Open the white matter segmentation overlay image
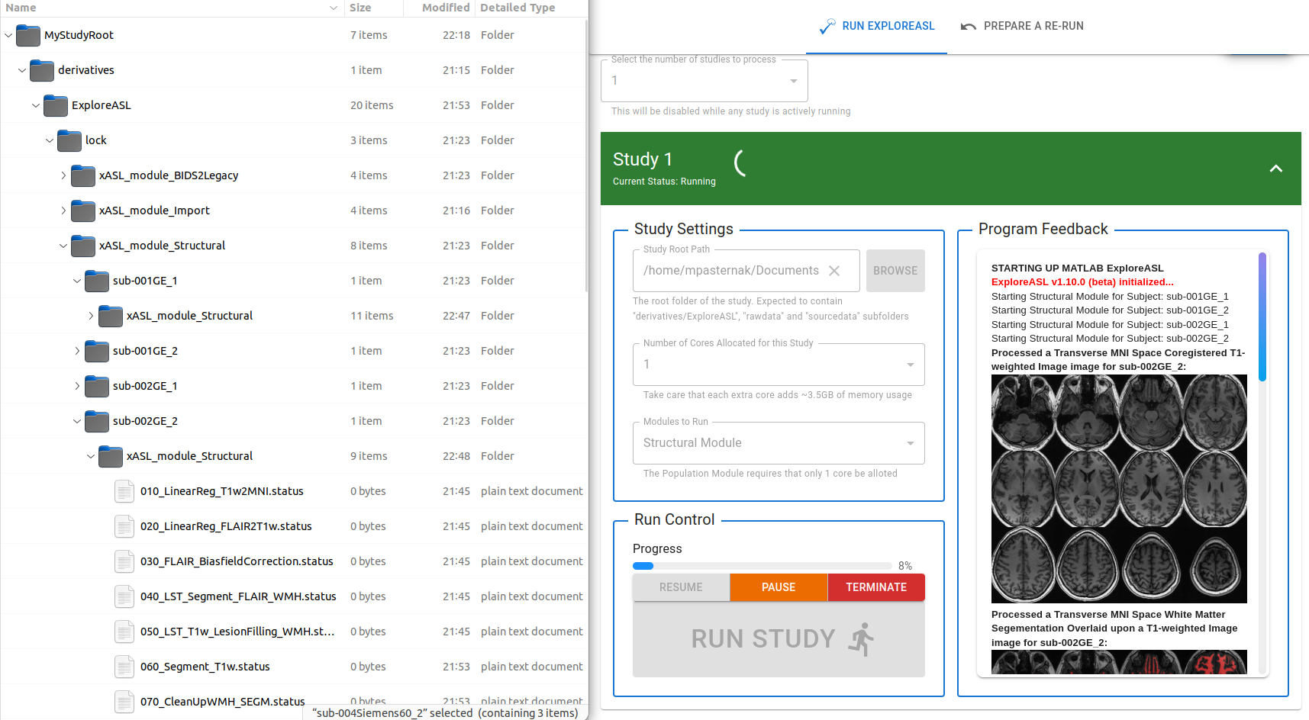This screenshot has height=720, width=1309. (x=1119, y=662)
